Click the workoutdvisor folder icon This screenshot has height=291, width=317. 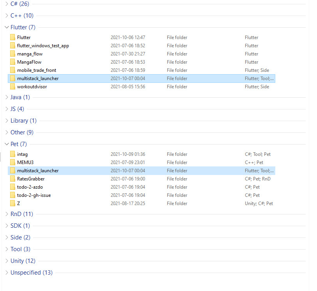click(x=12, y=86)
